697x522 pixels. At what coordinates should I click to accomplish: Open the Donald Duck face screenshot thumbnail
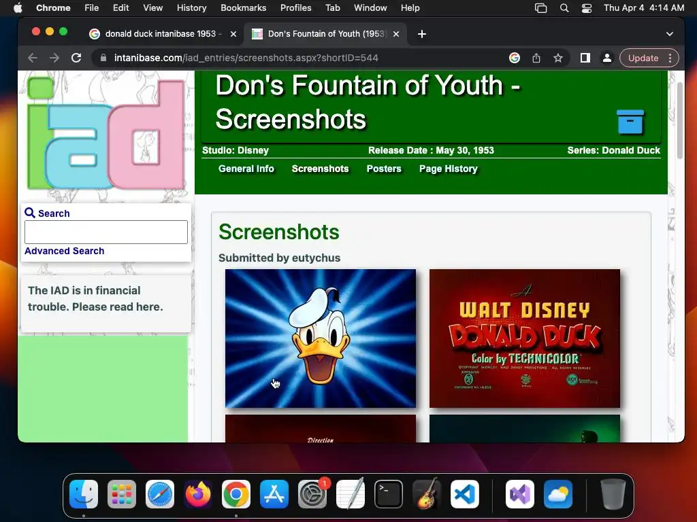coord(321,338)
